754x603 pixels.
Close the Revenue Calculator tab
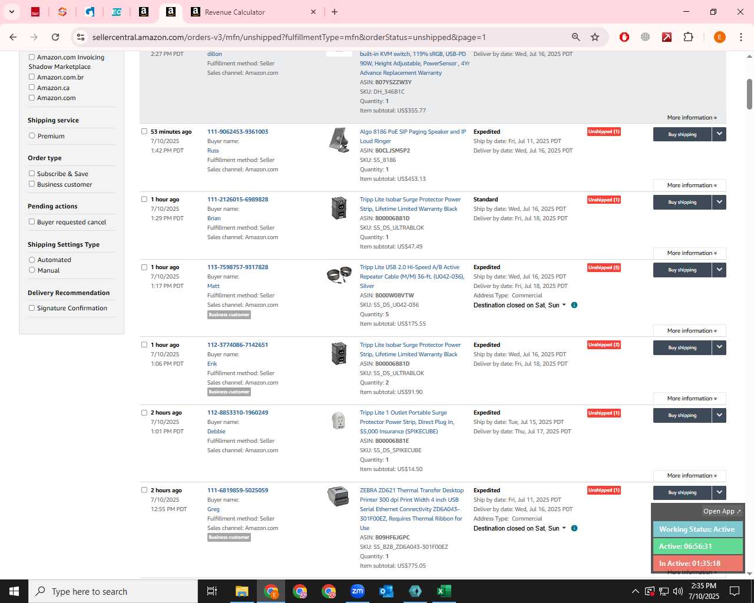313,12
